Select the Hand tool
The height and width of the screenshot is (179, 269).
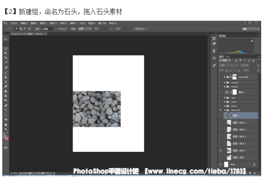[6, 125]
